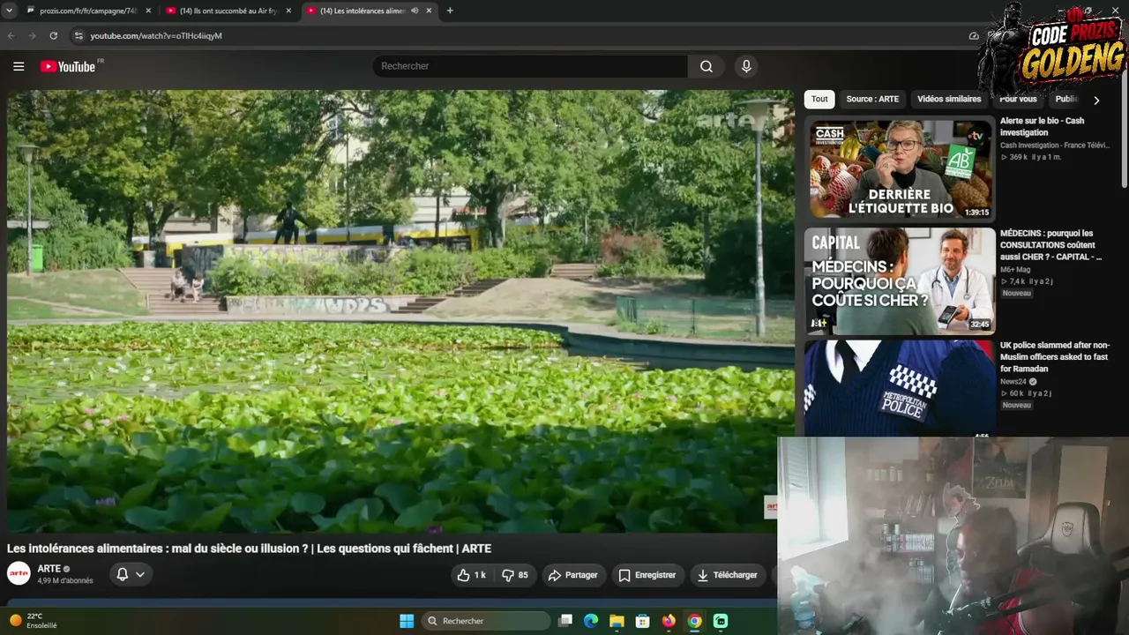Open 'UK police slammed' video title

point(1055,357)
